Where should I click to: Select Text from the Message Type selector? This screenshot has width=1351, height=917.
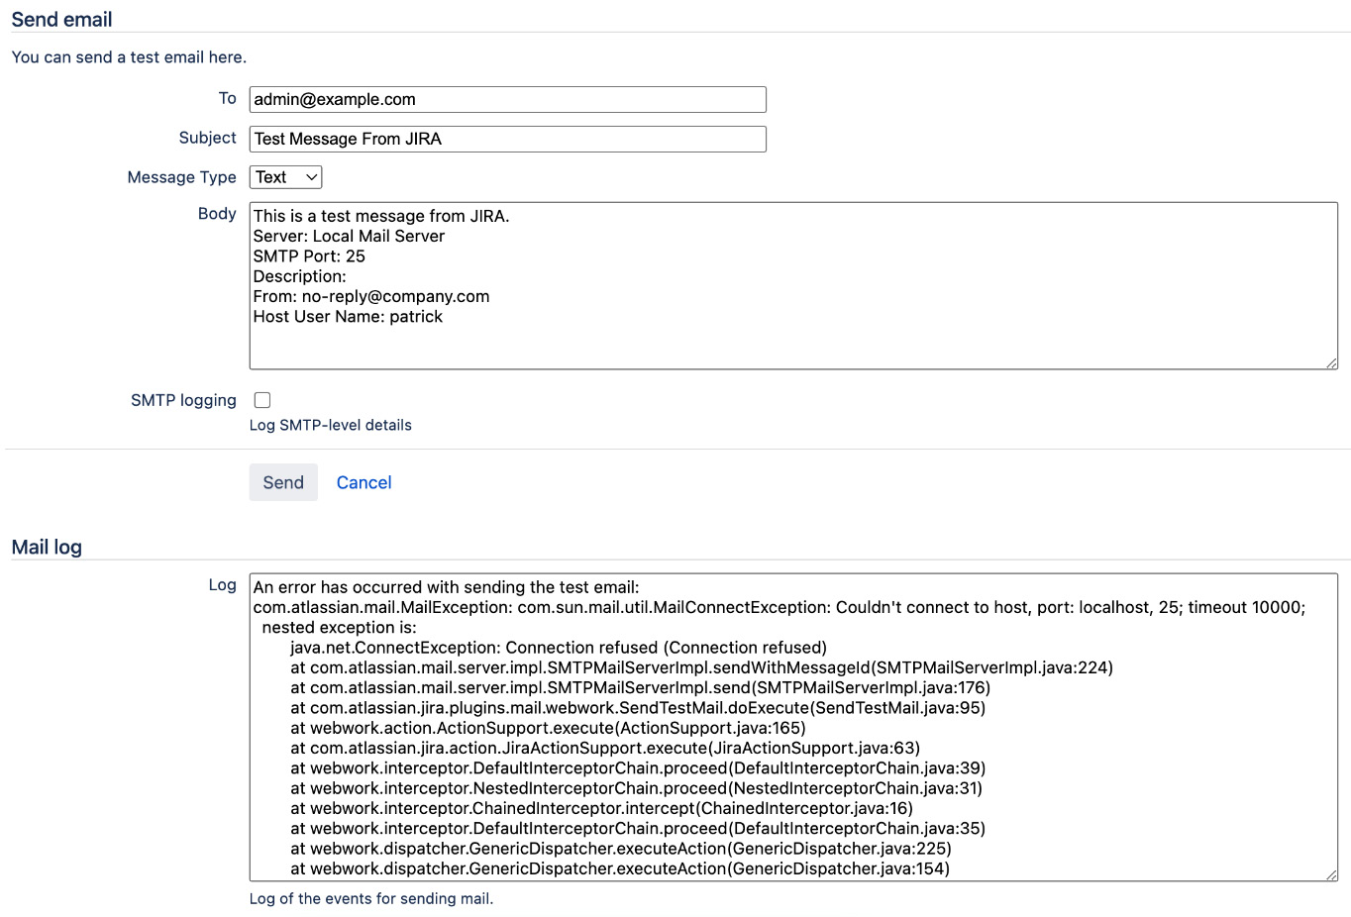284,176
